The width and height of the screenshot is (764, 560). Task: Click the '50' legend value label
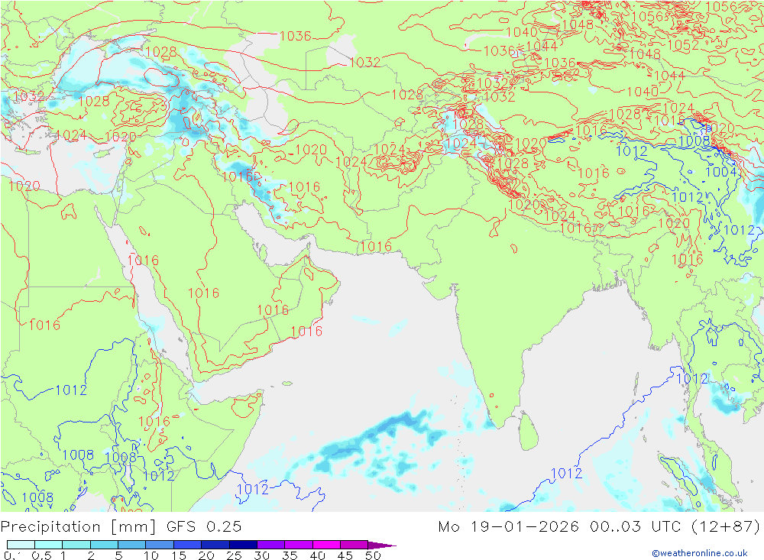point(374,555)
